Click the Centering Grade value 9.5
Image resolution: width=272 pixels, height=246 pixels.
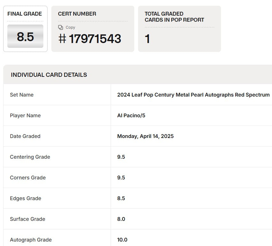(x=121, y=157)
